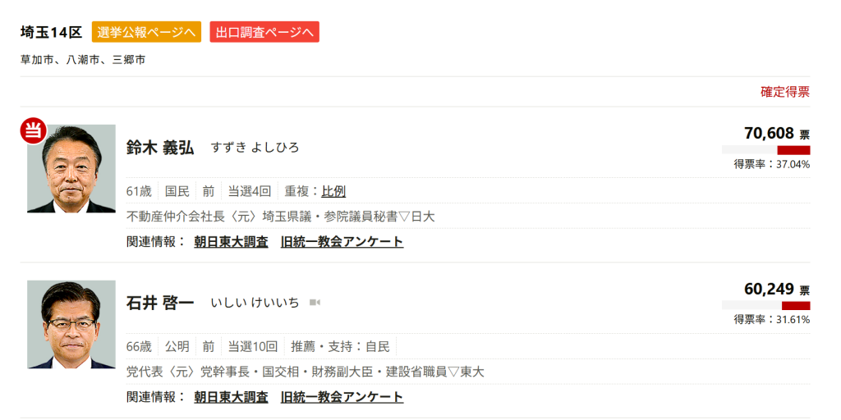The image size is (841, 420).
Task: Open 旧統一教会アンケート link under 鈴木 義弘
Action: point(342,242)
